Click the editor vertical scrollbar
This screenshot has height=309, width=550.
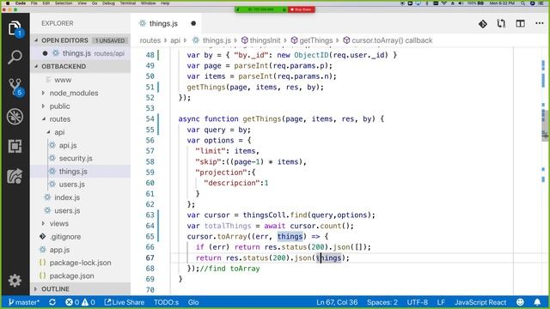(x=545, y=124)
